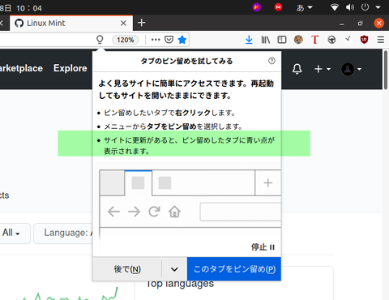Click the red M tray icon
The height and width of the screenshot is (300, 389).
click(x=278, y=7)
